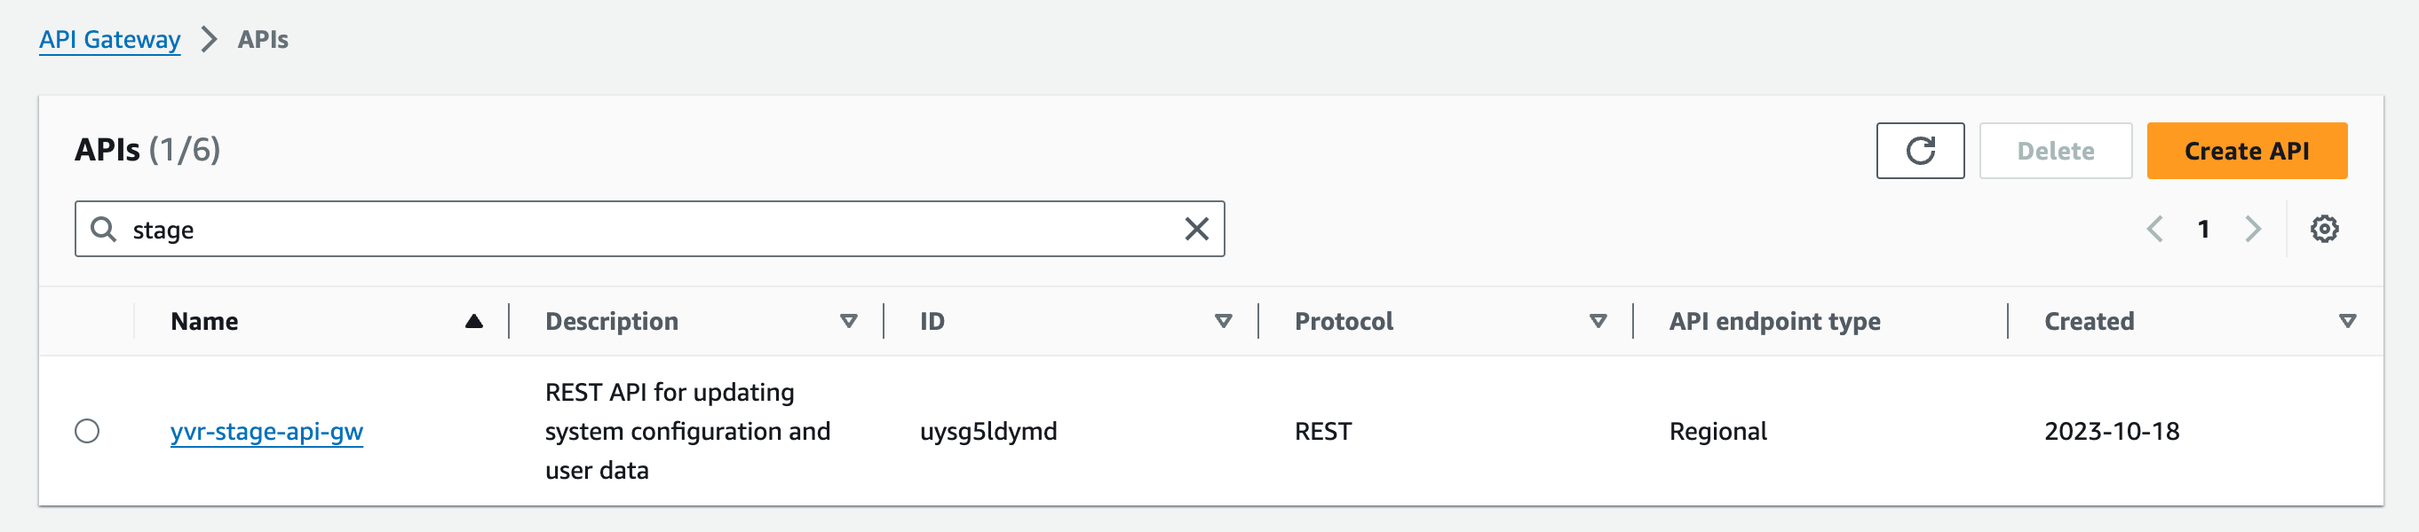Click the refresh APIs icon button
The image size is (2419, 532).
point(1919,150)
